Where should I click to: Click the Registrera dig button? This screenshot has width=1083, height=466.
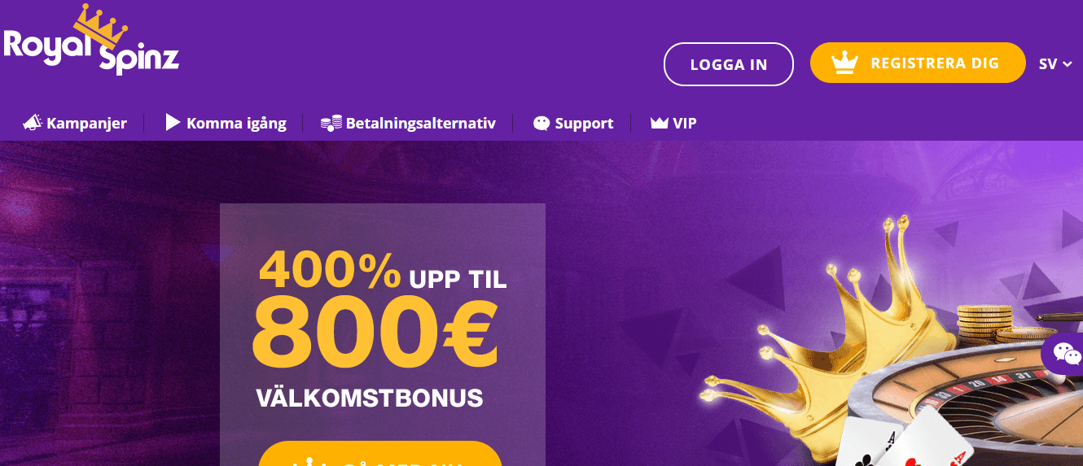tap(918, 63)
